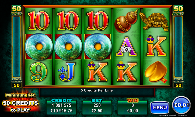Open the blue MENU button
The image size is (195, 117).
(160, 108)
